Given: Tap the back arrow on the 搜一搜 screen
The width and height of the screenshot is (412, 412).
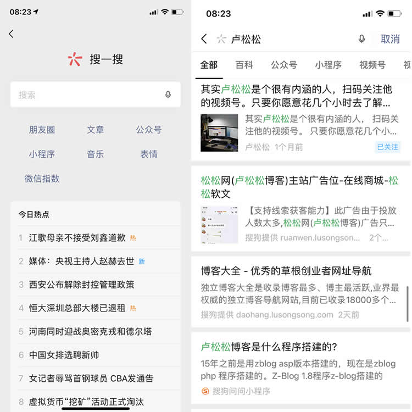Looking at the screenshot, I should (11, 34).
